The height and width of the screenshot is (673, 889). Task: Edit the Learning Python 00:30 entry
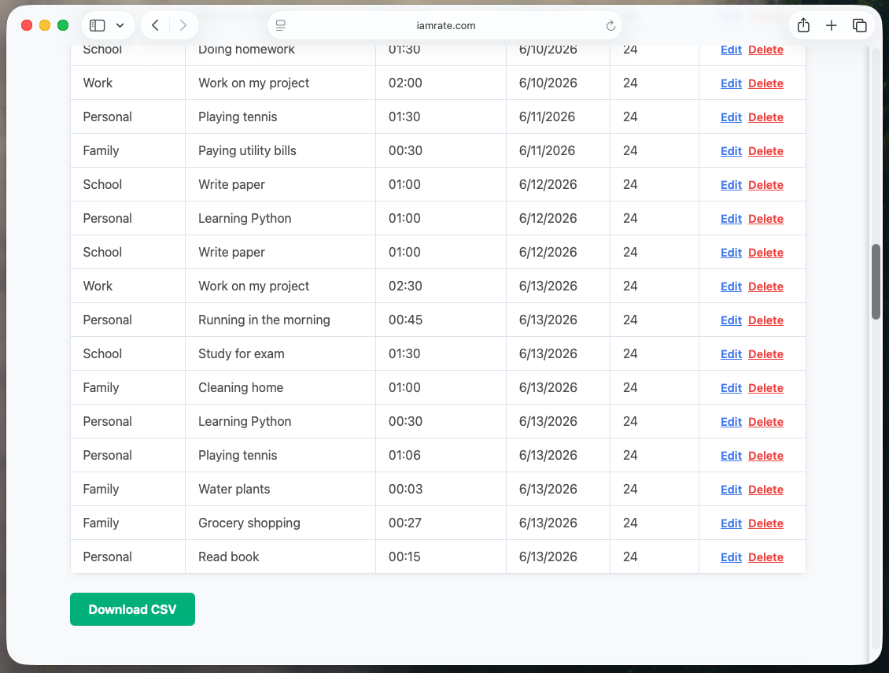(x=731, y=422)
